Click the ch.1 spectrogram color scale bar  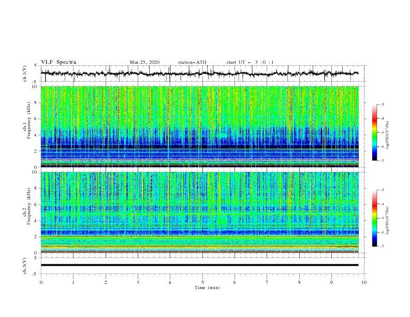click(x=374, y=132)
